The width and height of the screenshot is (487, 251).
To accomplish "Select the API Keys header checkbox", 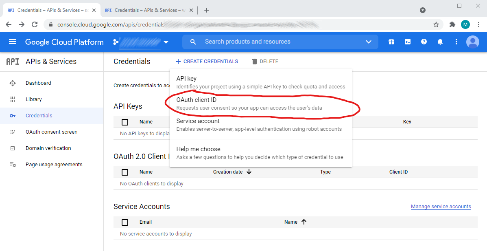I will (x=124, y=122).
